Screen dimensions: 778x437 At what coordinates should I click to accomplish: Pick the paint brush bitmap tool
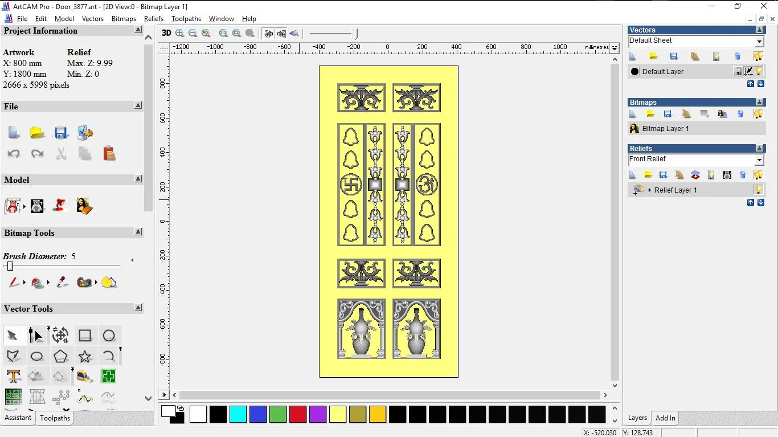[14, 282]
